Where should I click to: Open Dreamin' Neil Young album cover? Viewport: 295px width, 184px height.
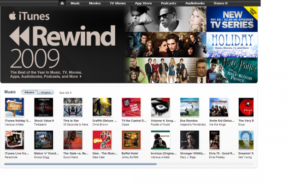point(246,140)
